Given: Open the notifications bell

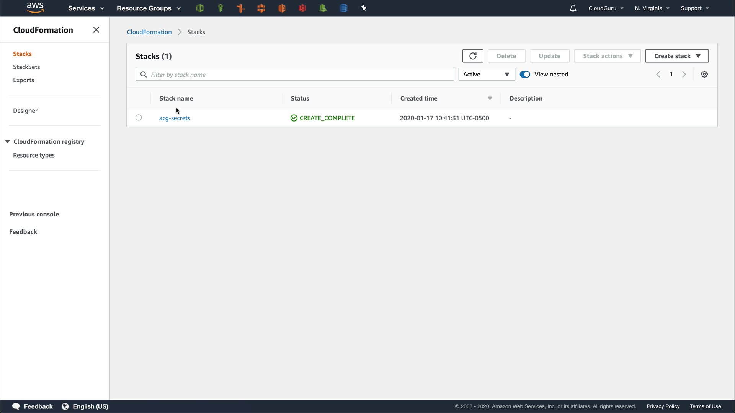Looking at the screenshot, I should point(573,8).
